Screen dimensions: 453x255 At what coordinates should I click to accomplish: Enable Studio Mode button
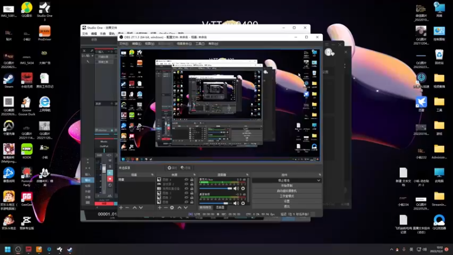[x=287, y=196]
